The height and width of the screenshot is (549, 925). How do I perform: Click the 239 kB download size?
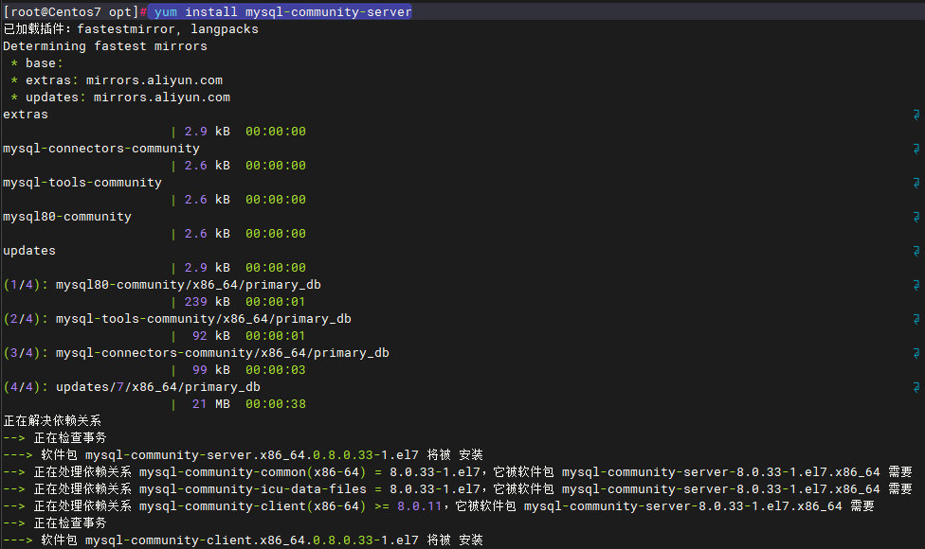tap(207, 302)
